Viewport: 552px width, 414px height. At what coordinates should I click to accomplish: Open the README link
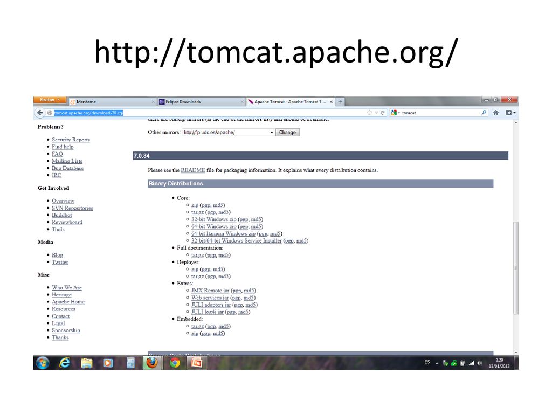[x=193, y=170]
